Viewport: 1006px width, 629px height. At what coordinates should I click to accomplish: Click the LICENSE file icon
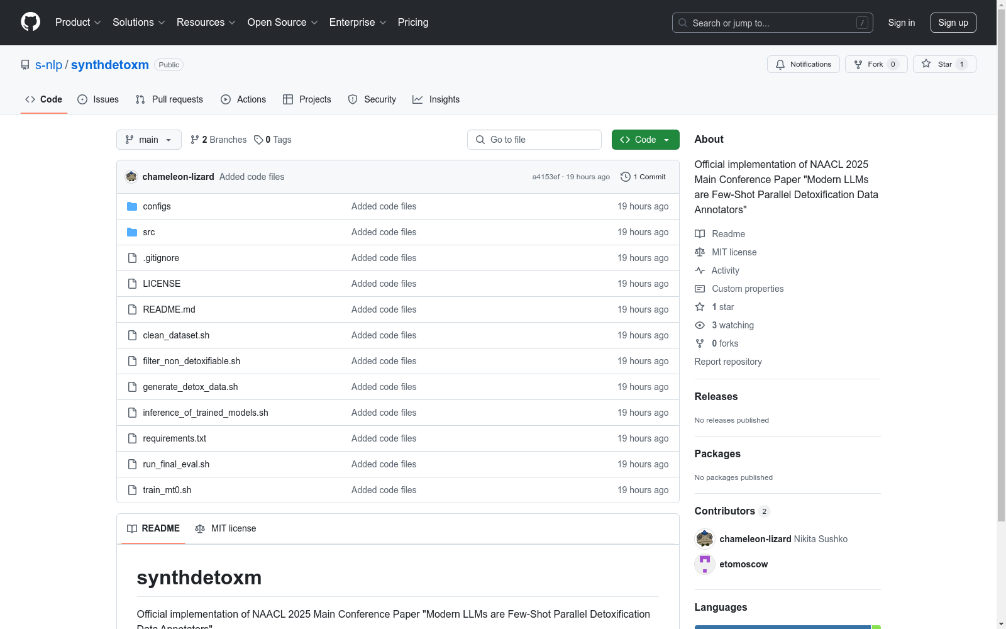(x=132, y=284)
